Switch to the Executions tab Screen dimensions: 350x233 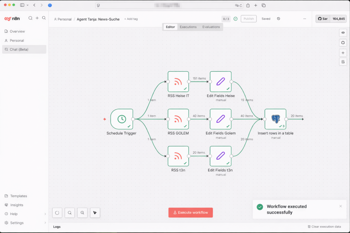pos(188,27)
